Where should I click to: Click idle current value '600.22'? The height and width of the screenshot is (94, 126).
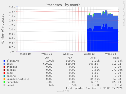tap(48, 64)
